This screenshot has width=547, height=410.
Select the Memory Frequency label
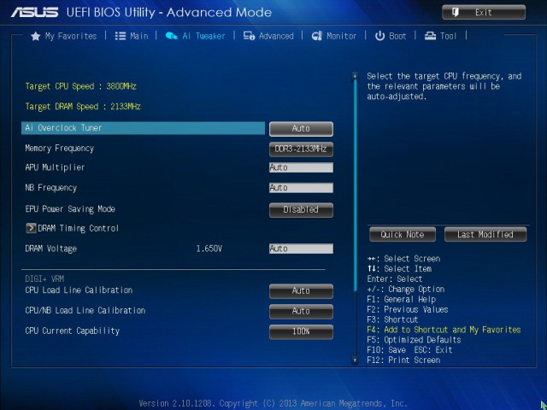coord(59,149)
